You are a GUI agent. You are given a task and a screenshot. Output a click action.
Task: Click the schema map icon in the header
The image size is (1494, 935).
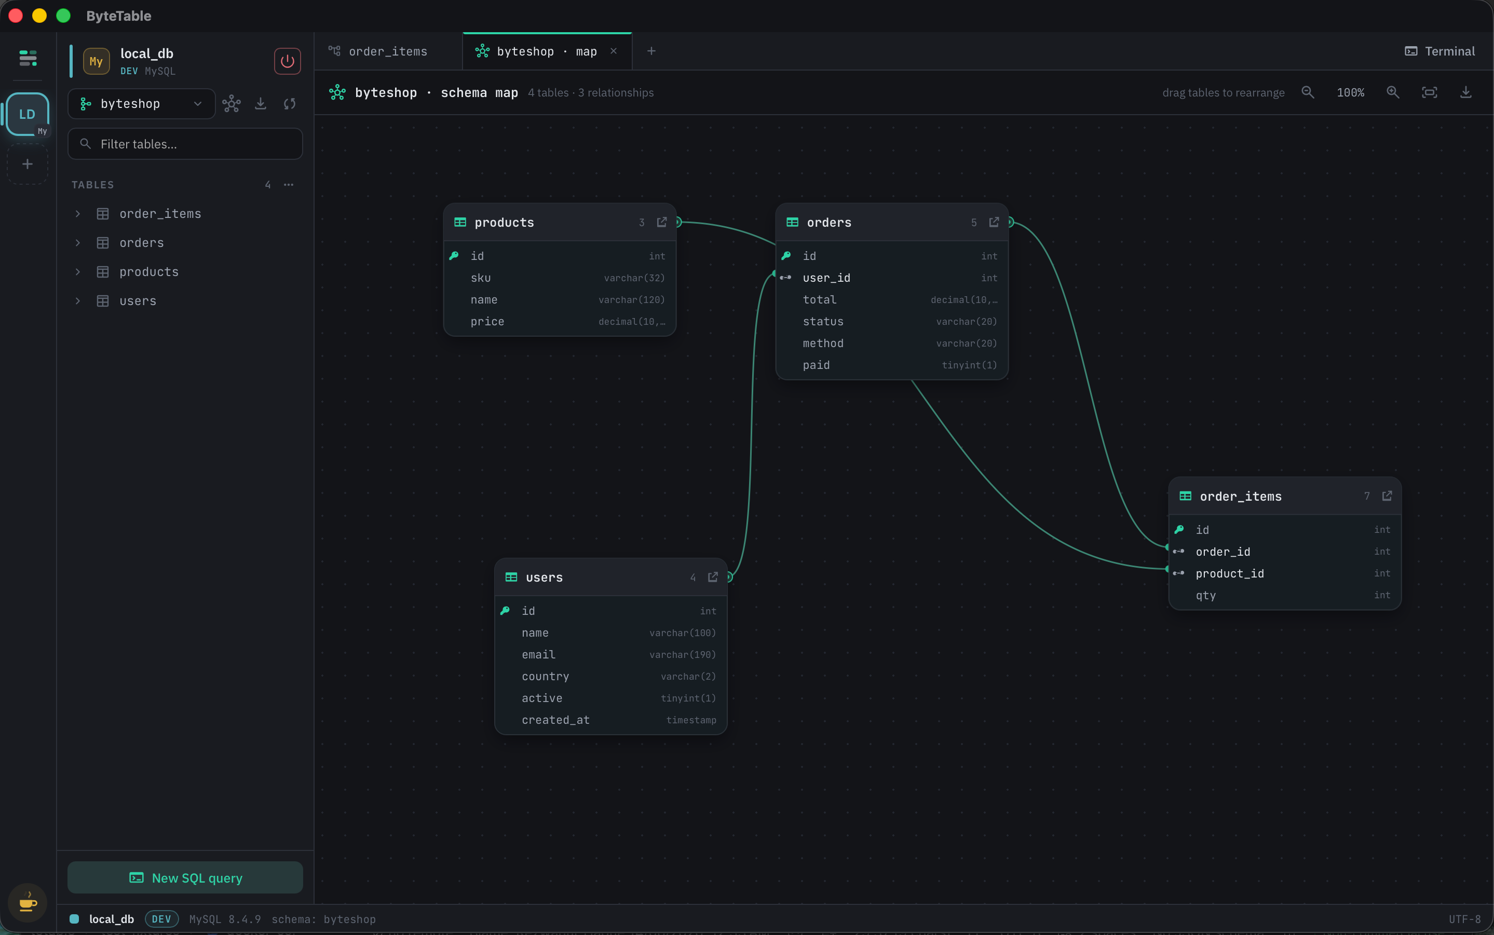[337, 92]
